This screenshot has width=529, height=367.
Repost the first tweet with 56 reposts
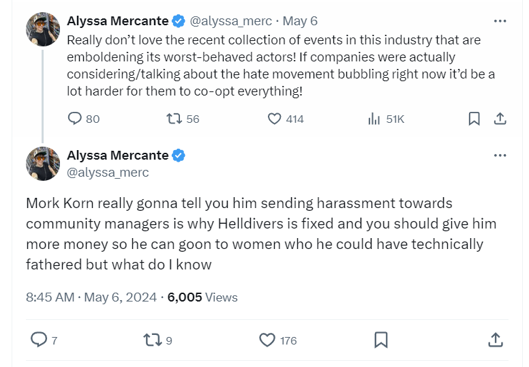(175, 119)
